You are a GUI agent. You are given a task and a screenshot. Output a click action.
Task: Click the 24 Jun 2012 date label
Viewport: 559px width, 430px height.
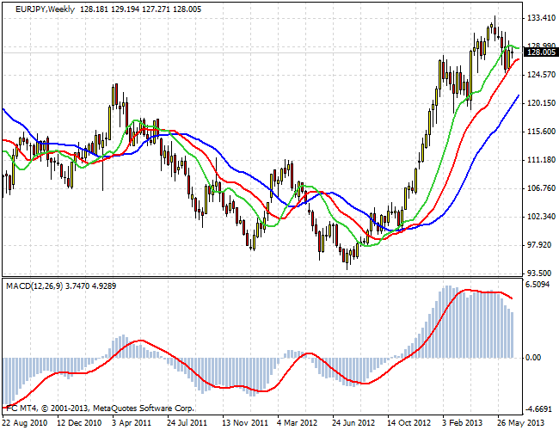click(353, 423)
